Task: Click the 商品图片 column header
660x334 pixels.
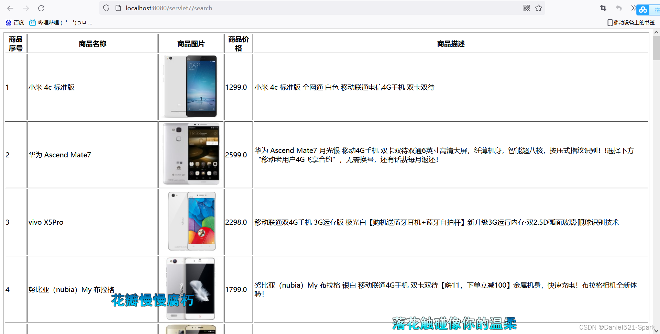Action: [191, 44]
